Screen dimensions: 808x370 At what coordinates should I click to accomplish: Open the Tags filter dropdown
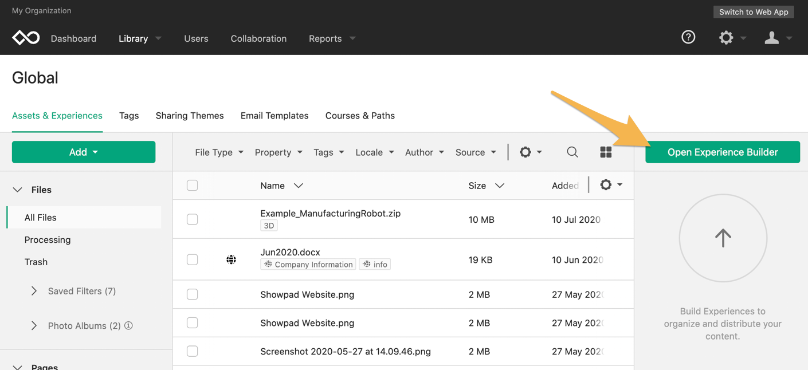(328, 152)
